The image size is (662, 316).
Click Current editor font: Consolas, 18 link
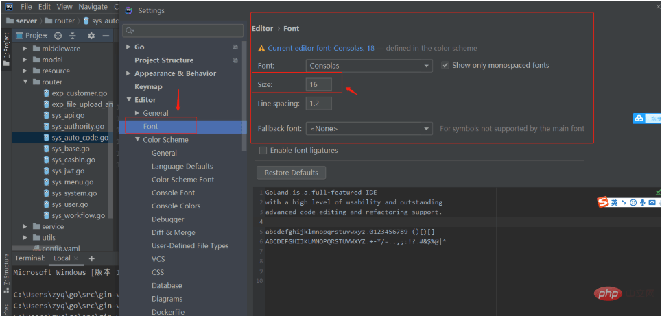coord(321,49)
